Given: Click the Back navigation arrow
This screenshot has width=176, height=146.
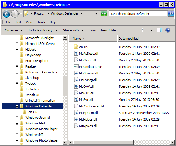Looking at the screenshot, I should [x=6, y=14].
